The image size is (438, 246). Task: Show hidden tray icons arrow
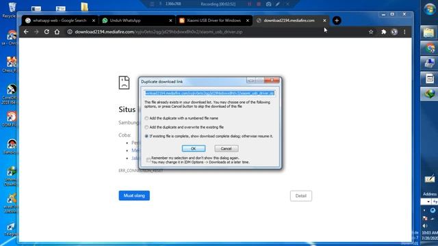[424, 210]
